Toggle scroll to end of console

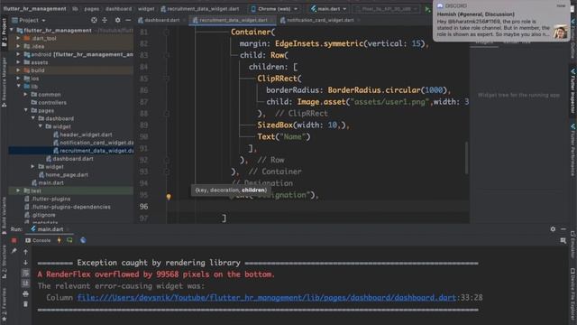click(x=25, y=283)
